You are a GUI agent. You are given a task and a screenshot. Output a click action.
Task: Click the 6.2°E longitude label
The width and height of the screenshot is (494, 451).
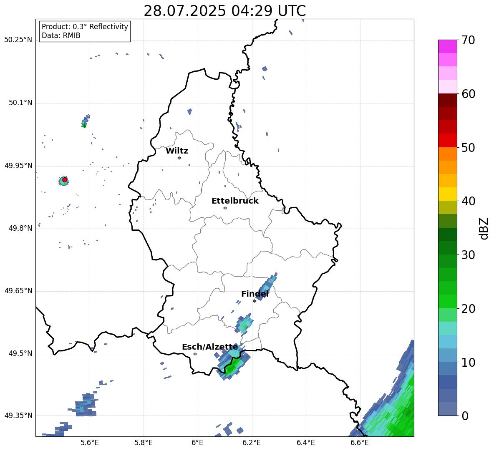252,443
